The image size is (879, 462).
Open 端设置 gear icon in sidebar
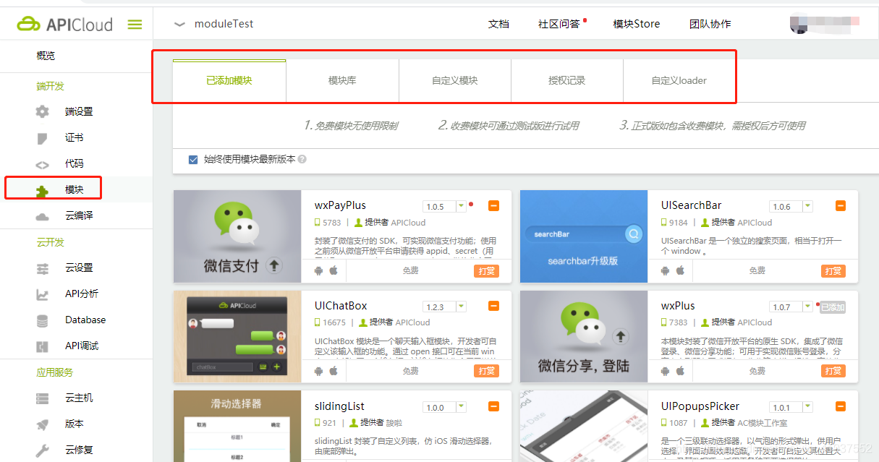pos(43,111)
